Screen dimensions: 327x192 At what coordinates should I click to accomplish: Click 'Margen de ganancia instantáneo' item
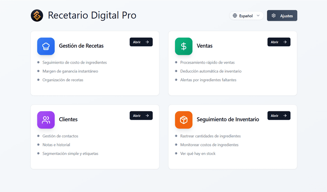(x=70, y=71)
